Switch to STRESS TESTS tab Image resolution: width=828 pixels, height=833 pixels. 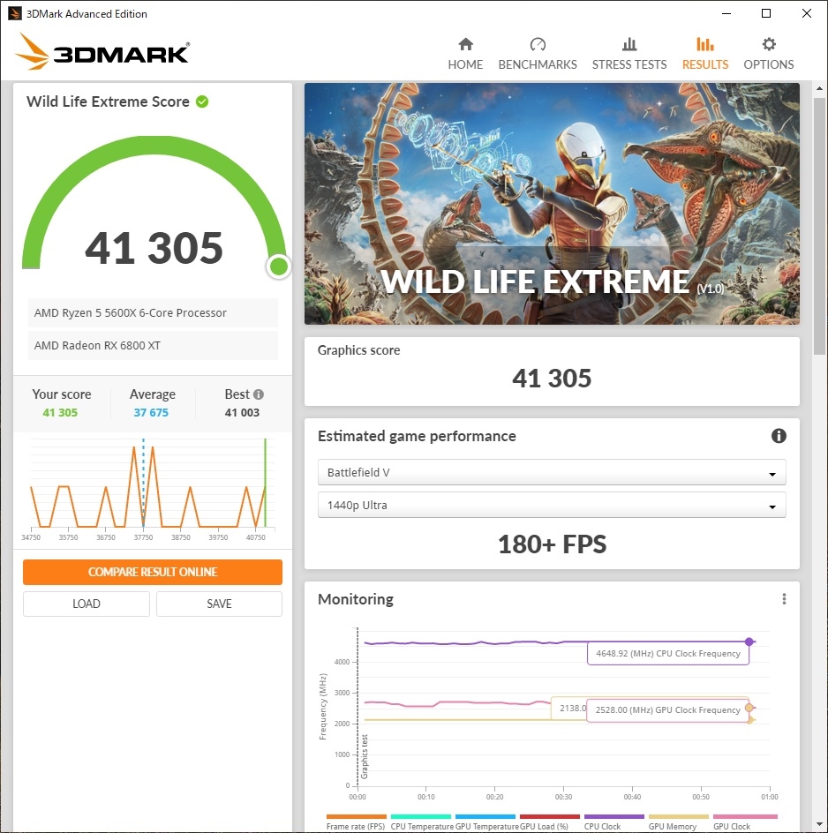(x=629, y=54)
